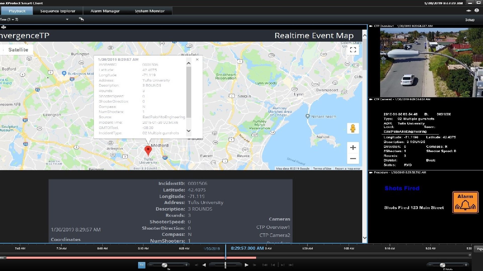Jump to the last sequence
The image size is (483, 271).
point(291,265)
